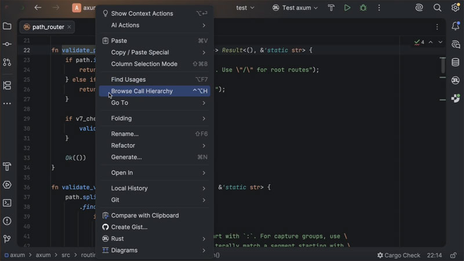Open the Commit tool window

click(7, 44)
